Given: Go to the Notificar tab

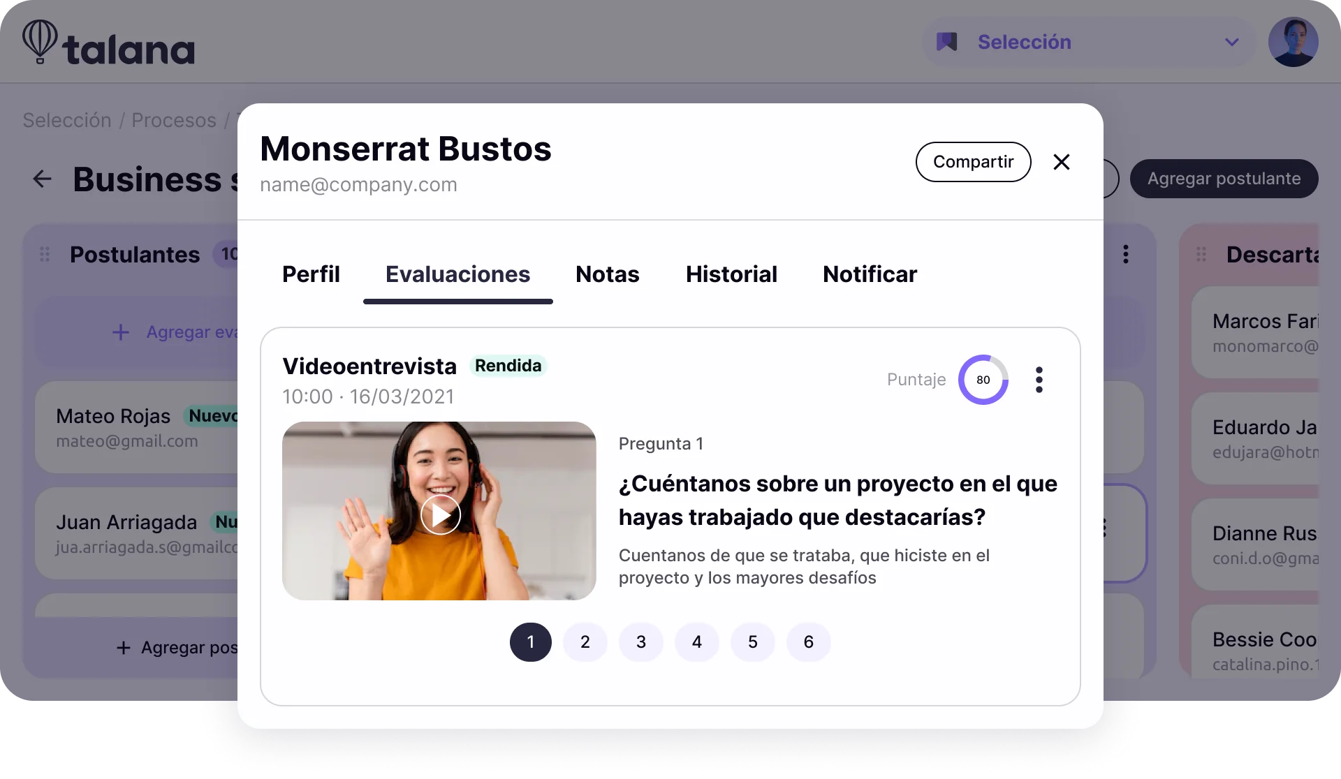Looking at the screenshot, I should 870,274.
